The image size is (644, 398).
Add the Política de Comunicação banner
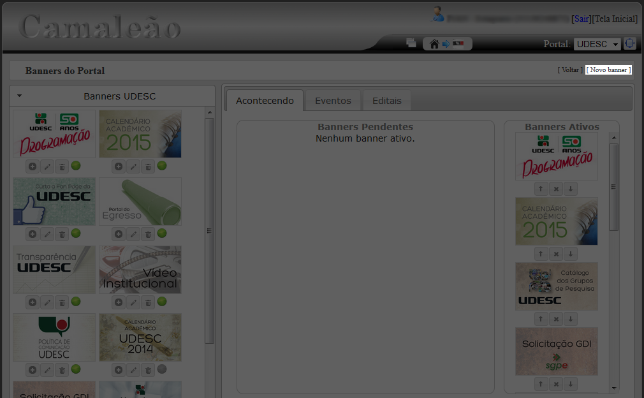pos(33,370)
